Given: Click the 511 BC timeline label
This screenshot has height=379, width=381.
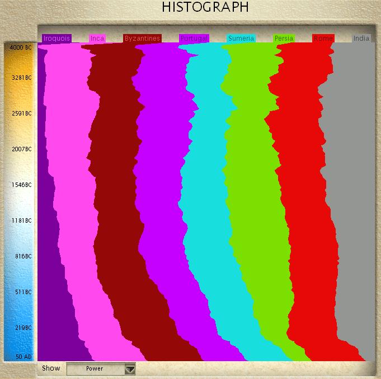Looking at the screenshot, I should [x=23, y=292].
